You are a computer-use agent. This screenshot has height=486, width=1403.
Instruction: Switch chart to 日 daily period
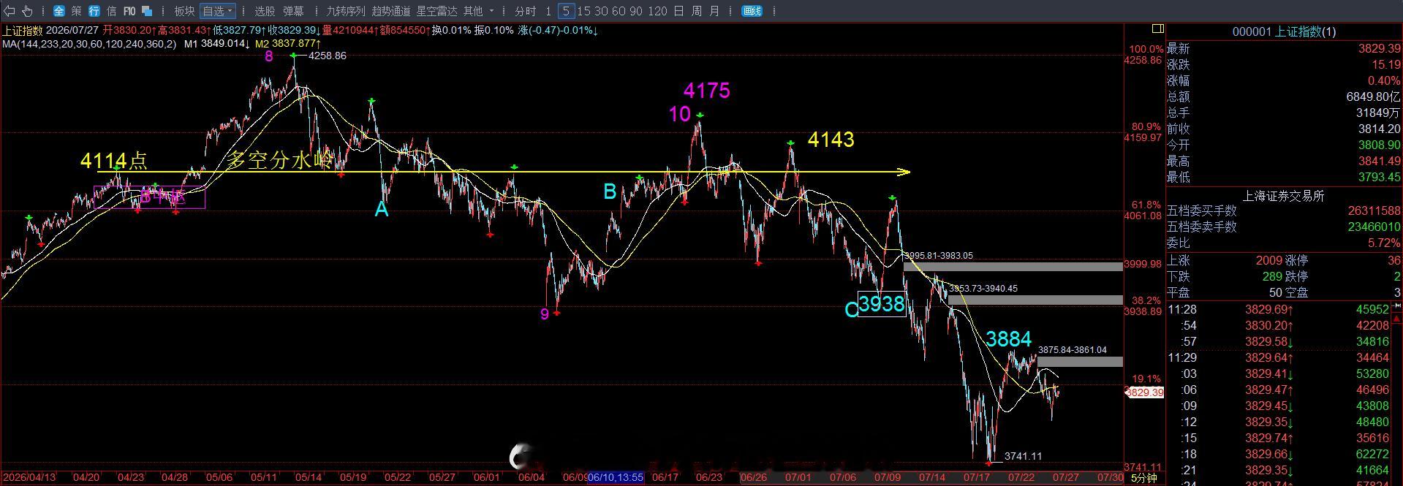pyautogui.click(x=678, y=11)
